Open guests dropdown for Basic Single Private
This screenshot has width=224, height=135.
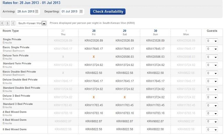pos(212,49)
